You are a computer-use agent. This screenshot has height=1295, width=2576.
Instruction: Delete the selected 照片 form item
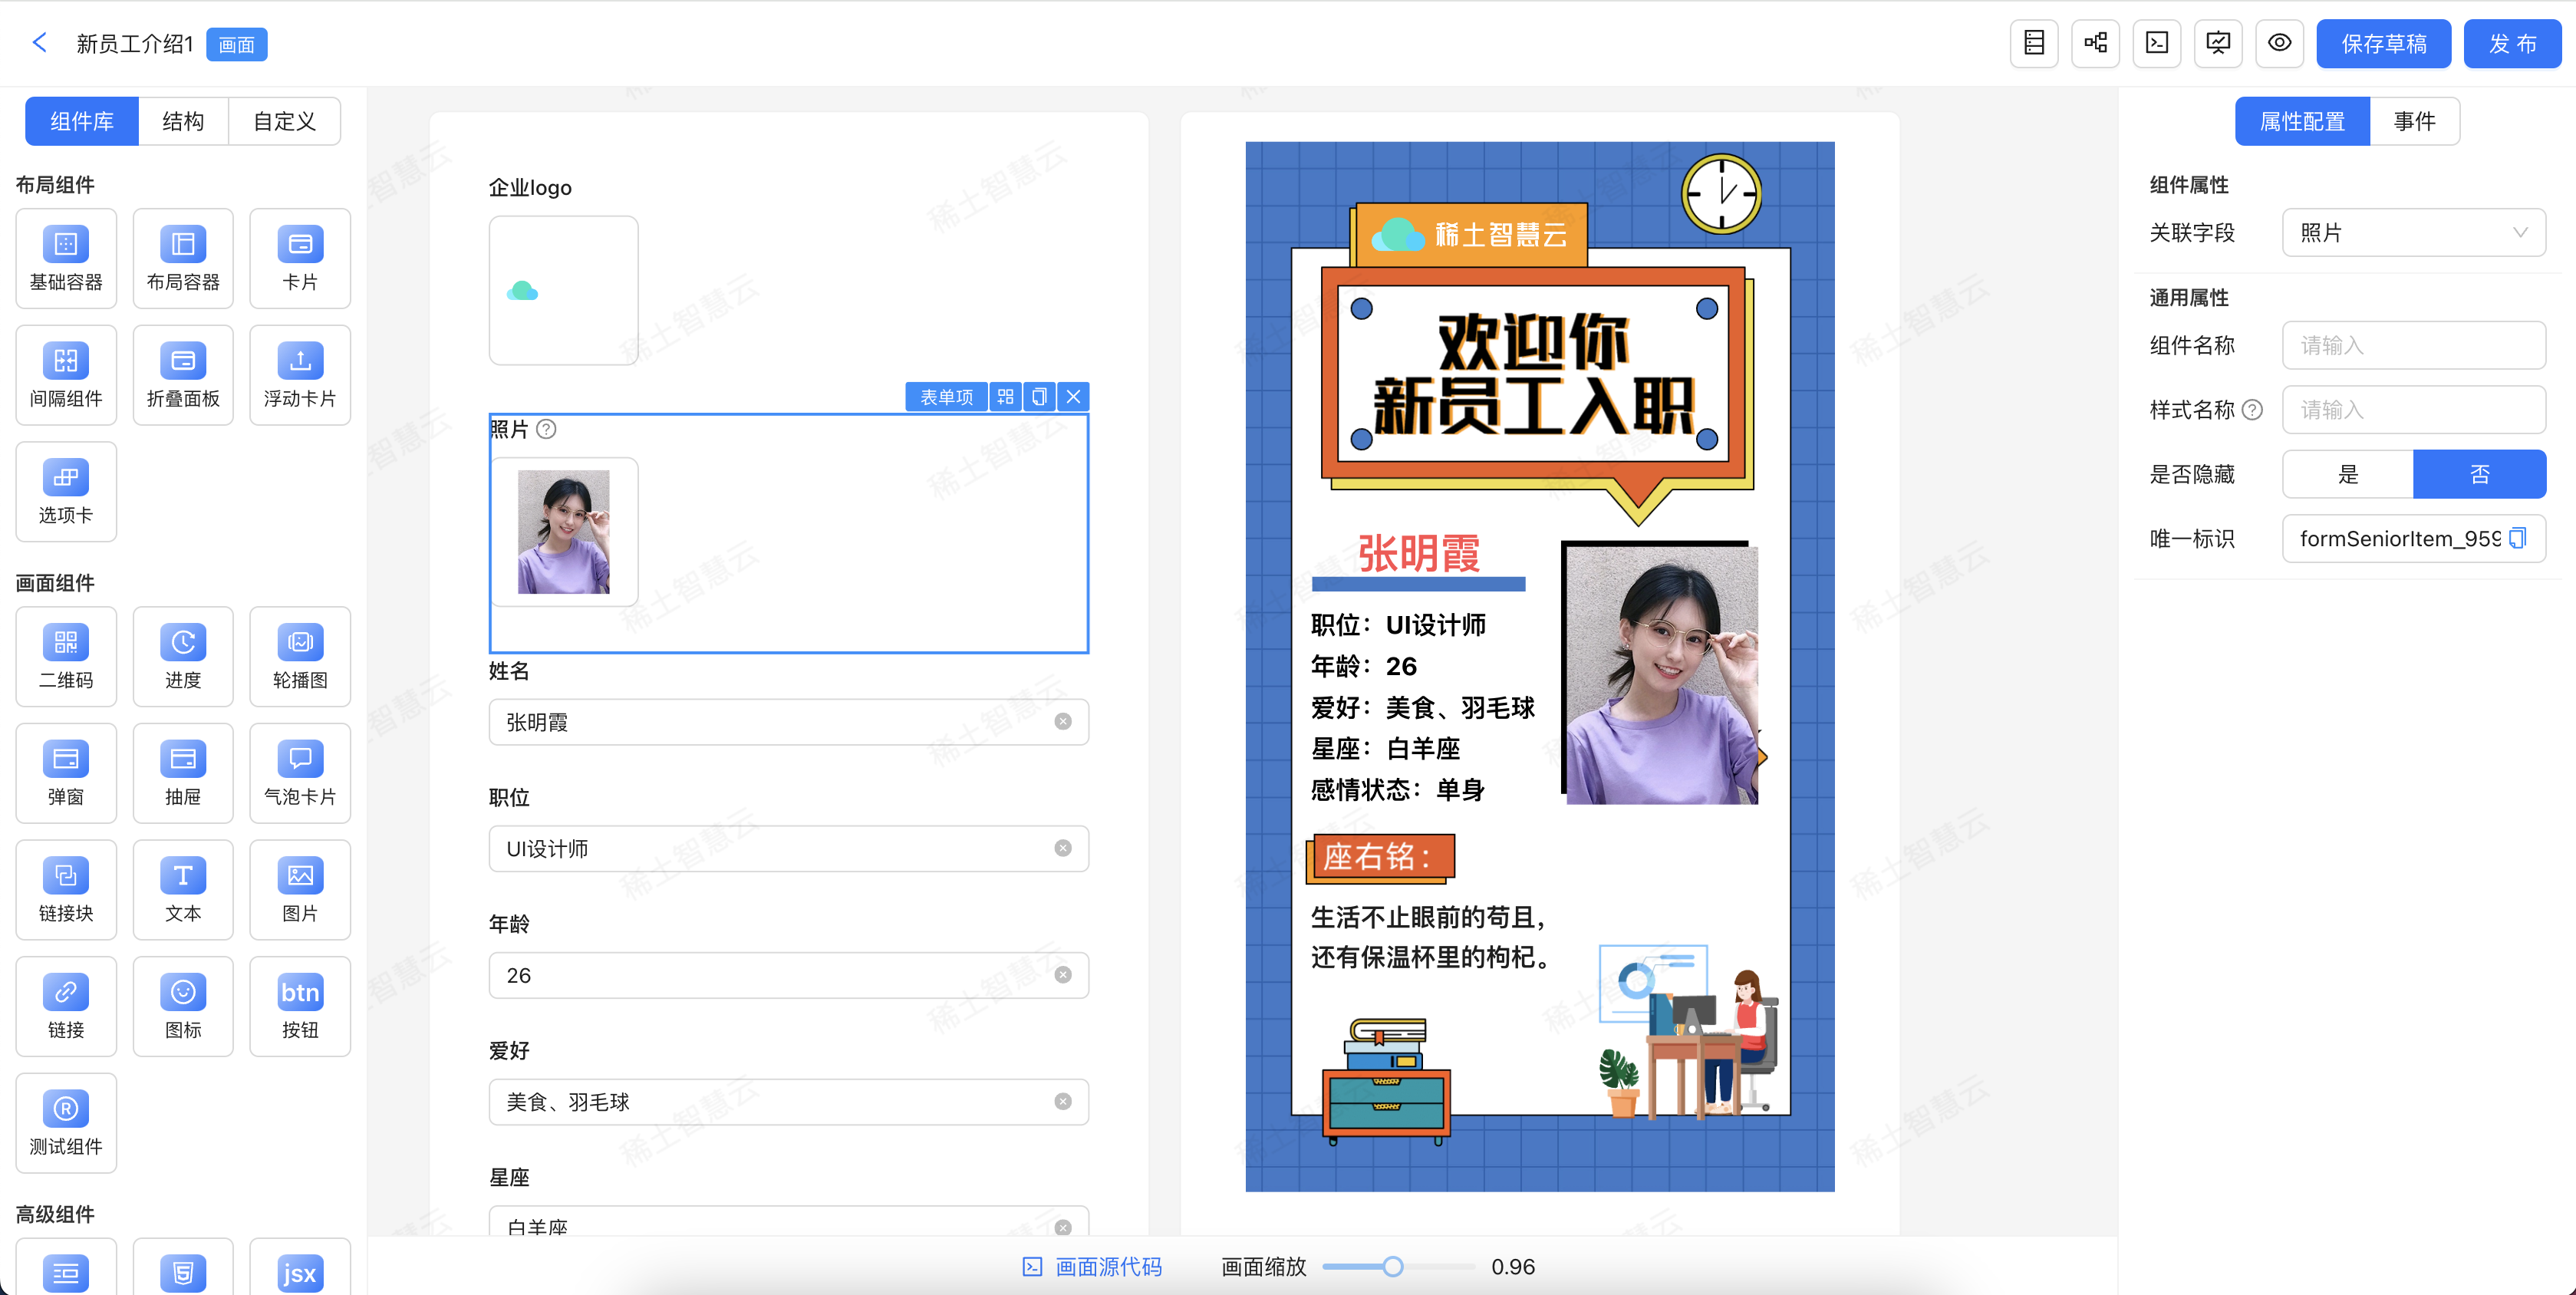coord(1073,397)
